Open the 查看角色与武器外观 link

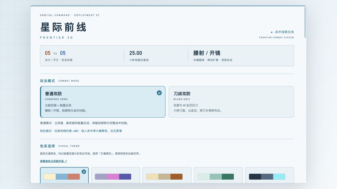(x=53, y=161)
